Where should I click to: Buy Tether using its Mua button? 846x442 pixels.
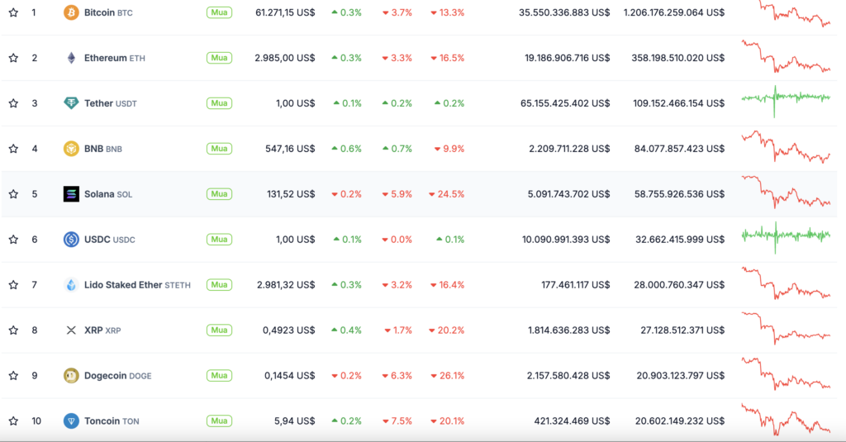point(219,103)
